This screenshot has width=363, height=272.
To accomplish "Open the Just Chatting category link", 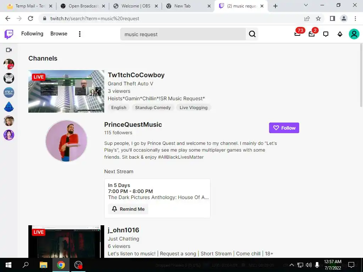I will coord(123,239).
